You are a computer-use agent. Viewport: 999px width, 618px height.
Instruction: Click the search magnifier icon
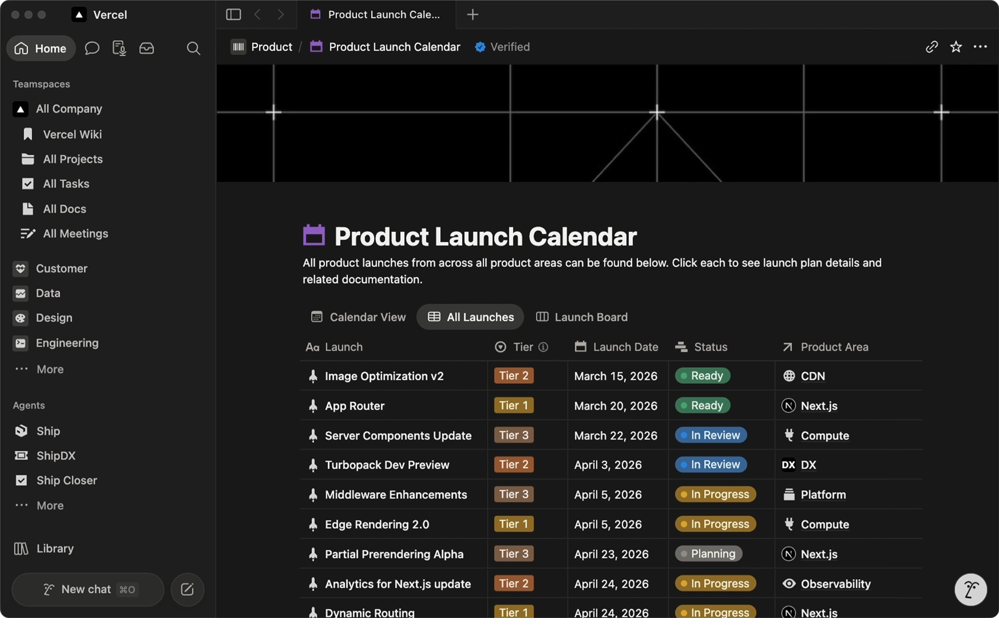(x=193, y=48)
